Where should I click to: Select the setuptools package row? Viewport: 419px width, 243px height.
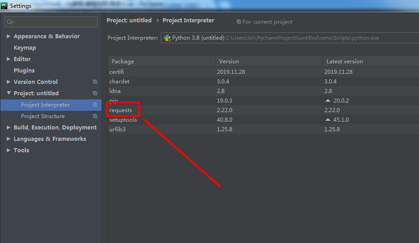pyautogui.click(x=263, y=119)
